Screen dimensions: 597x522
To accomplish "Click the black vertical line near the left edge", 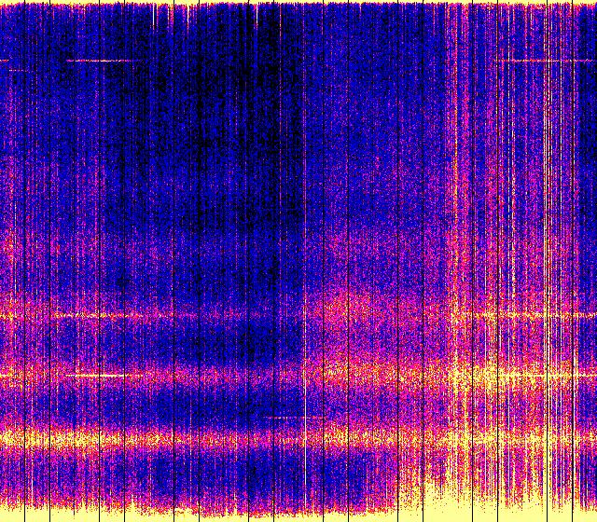I will coord(35,233).
